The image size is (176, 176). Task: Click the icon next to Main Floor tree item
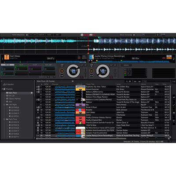(x=32, y=93)
